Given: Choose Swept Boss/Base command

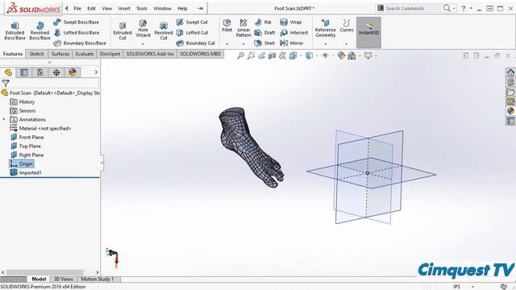Looking at the screenshot, I should click(x=77, y=22).
